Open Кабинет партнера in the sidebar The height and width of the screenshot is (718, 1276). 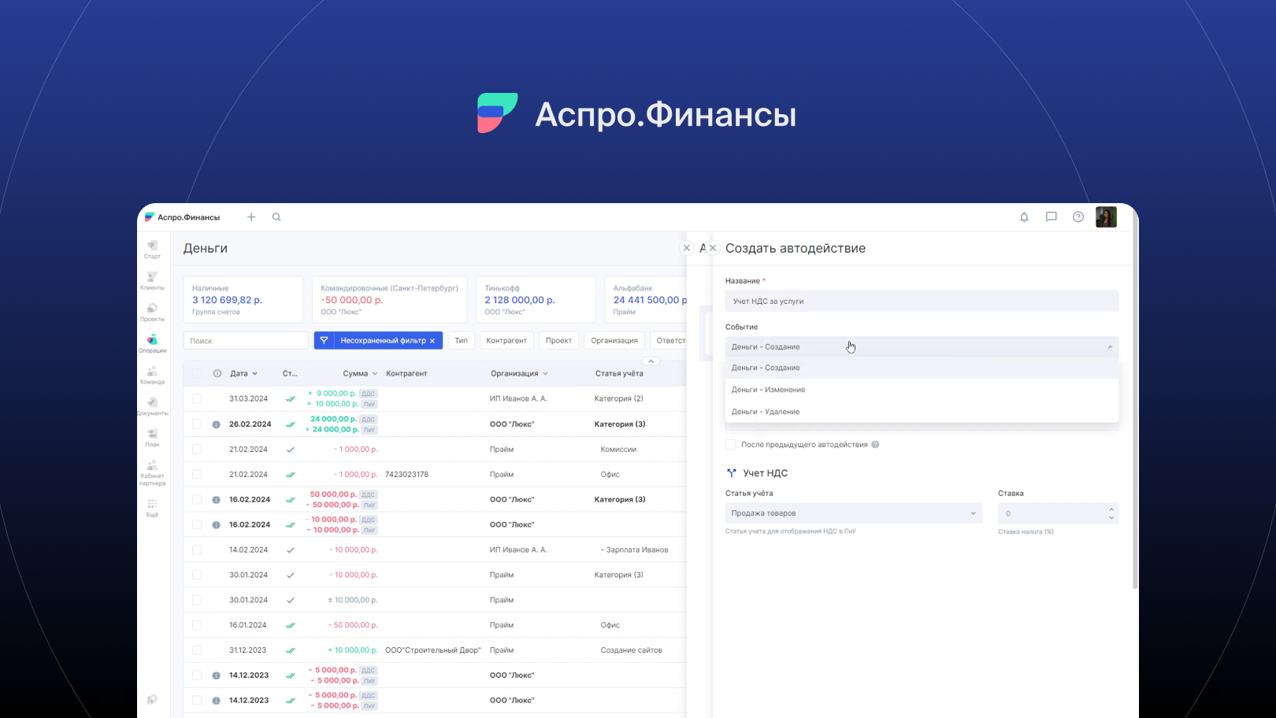click(152, 472)
